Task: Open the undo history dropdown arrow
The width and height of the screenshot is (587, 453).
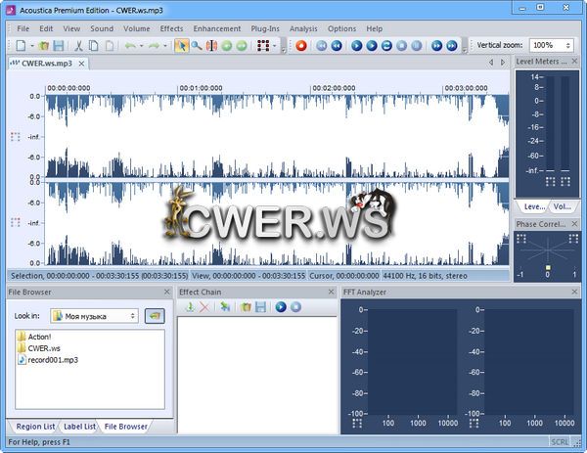Action: 142,45
